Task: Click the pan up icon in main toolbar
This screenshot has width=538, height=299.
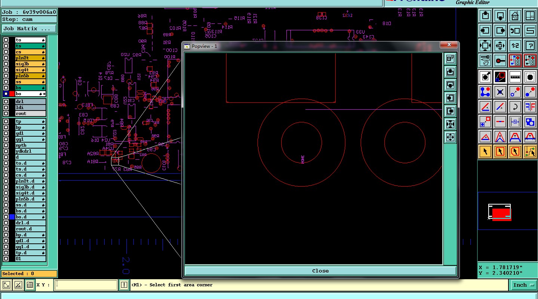Action: 485,16
